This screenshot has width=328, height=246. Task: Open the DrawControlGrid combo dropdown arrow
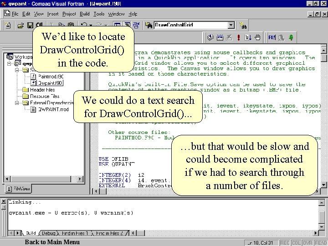[x=231, y=26]
